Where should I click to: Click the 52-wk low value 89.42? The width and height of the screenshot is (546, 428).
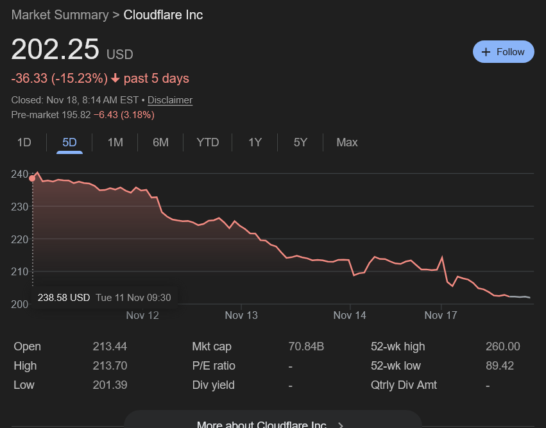pos(500,366)
